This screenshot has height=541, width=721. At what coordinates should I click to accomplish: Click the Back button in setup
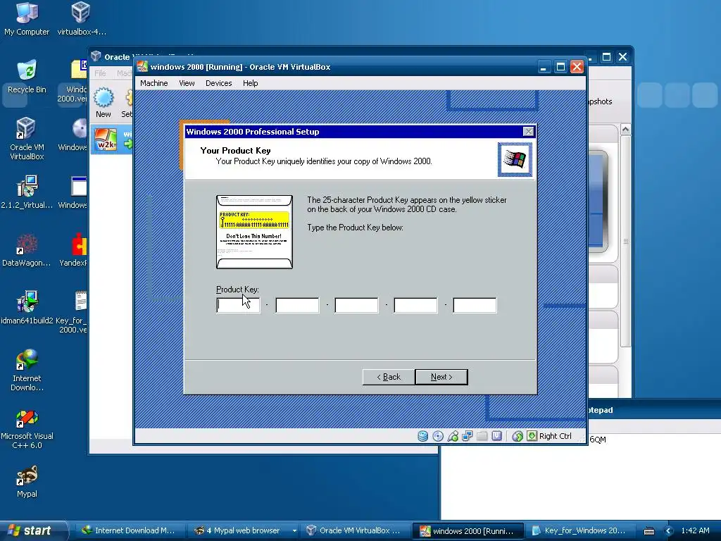click(x=389, y=378)
